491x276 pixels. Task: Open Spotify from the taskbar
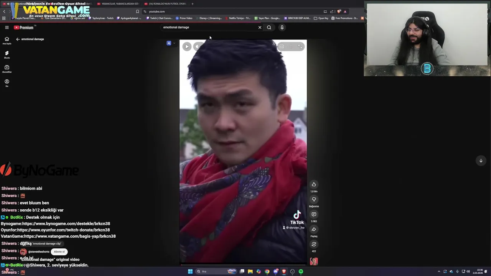(x=301, y=271)
